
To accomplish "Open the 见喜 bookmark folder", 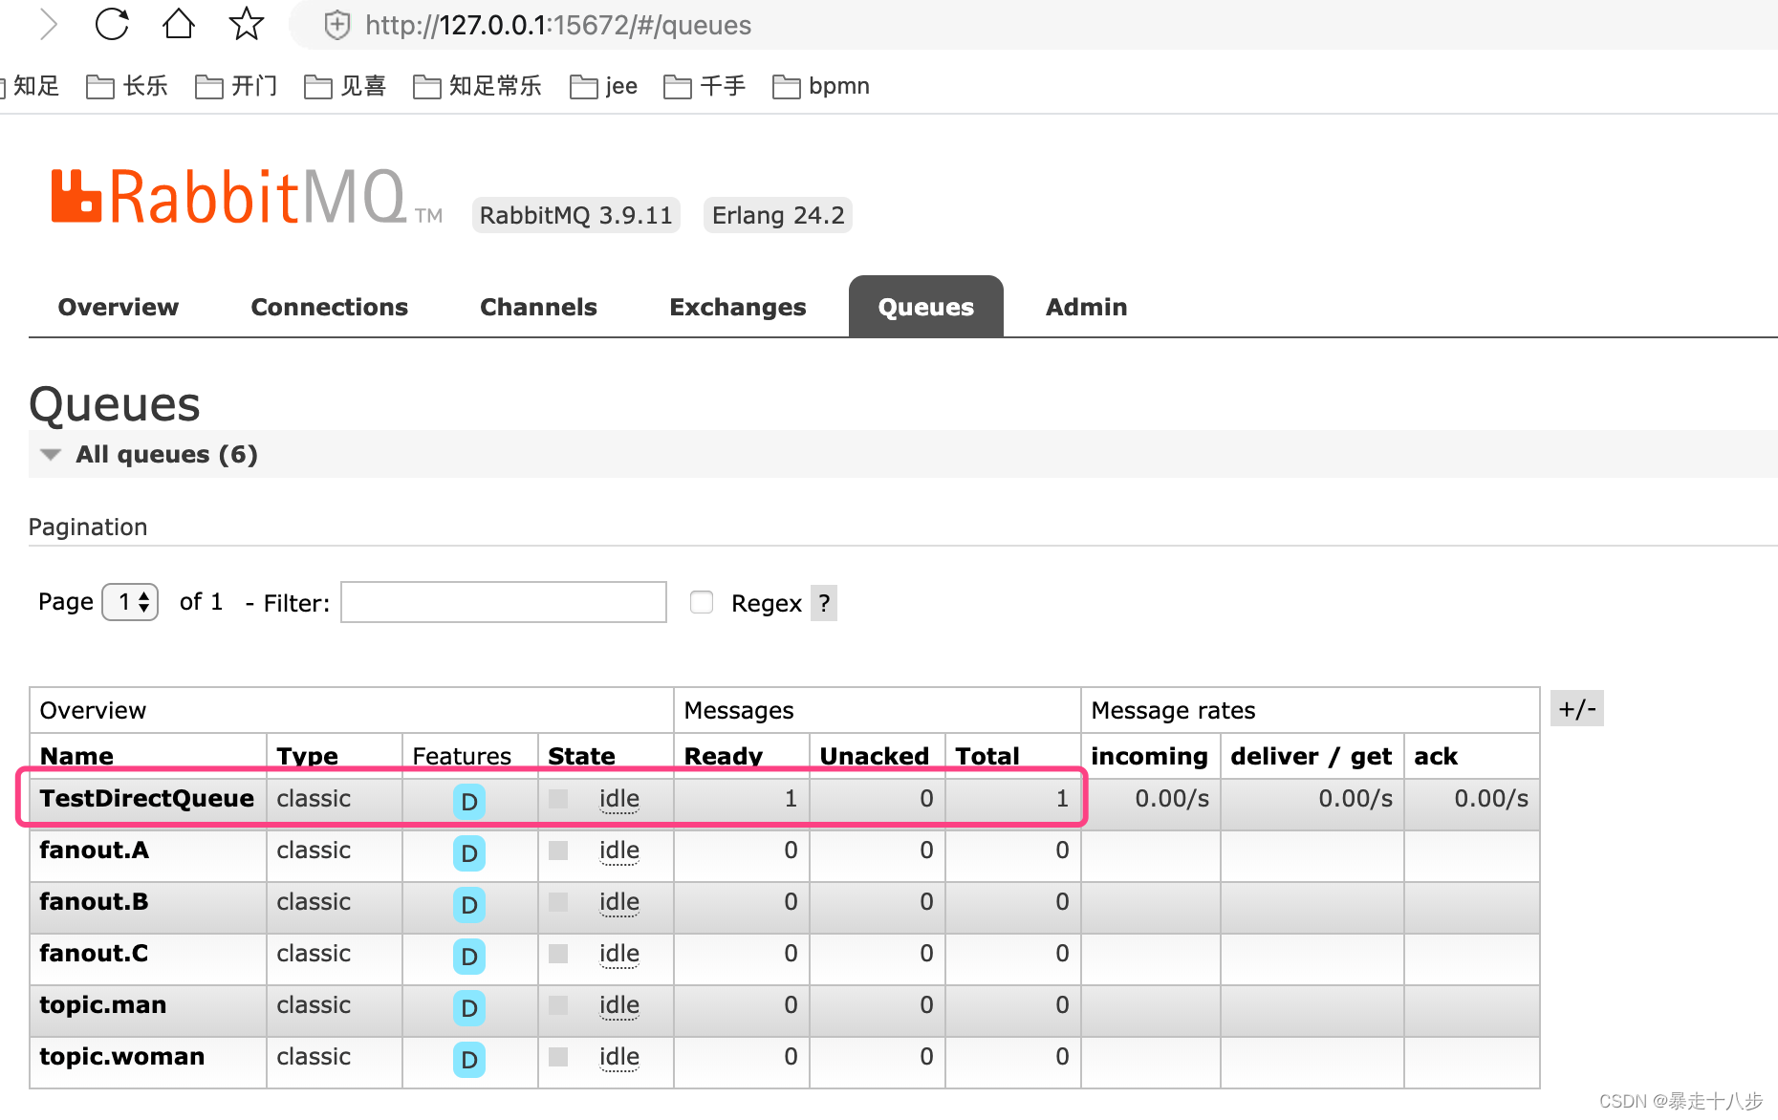I will (345, 86).
